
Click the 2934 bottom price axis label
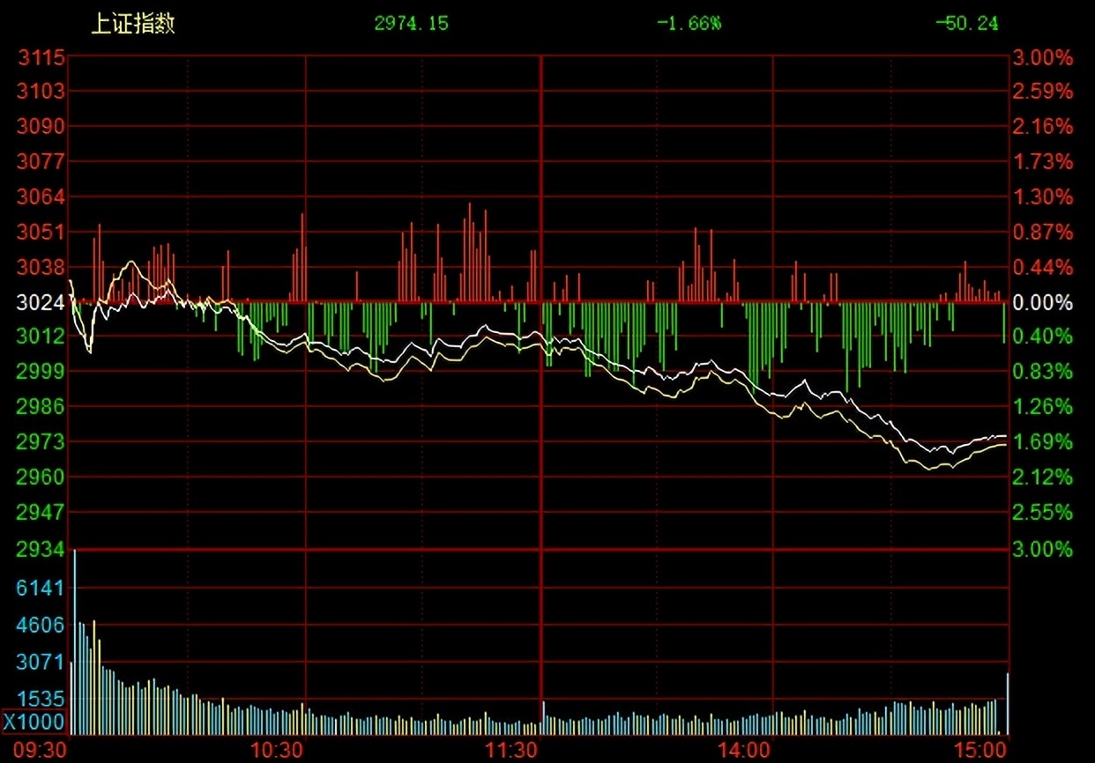(x=41, y=550)
